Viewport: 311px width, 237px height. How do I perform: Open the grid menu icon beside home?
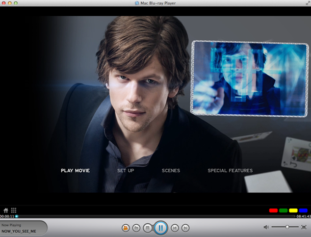pyautogui.click(x=14, y=210)
